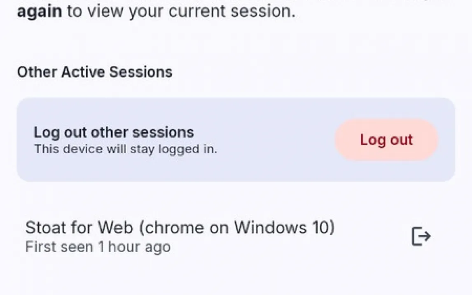Click '1 hour ago' timestamp in session entry
This screenshot has width=472, height=295.
pos(134,247)
